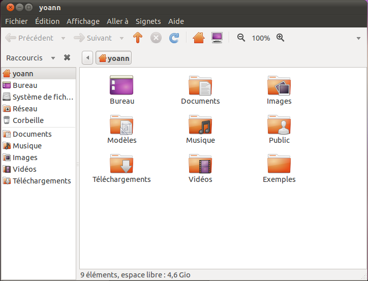
Task: Open the Affichage menu
Action: [83, 21]
